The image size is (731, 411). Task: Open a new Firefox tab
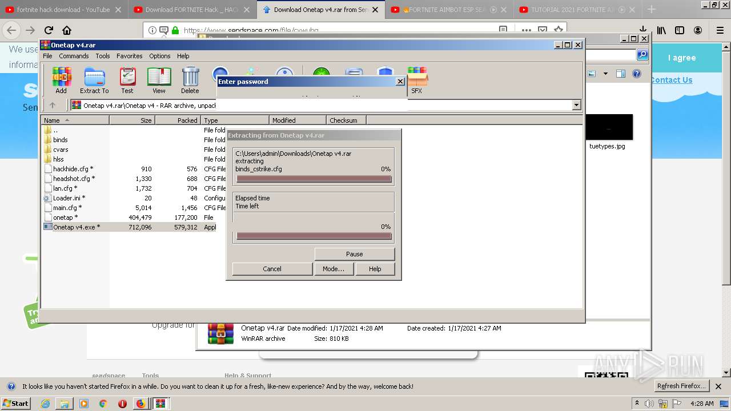651,9
